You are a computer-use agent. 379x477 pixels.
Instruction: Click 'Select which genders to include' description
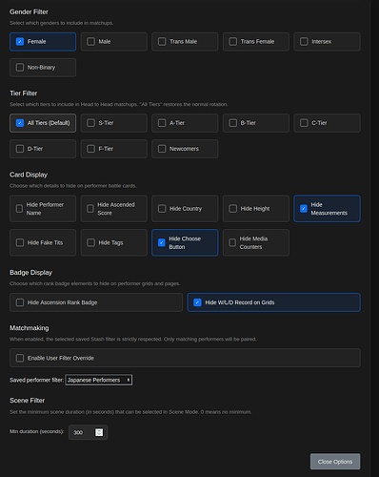(x=61, y=23)
